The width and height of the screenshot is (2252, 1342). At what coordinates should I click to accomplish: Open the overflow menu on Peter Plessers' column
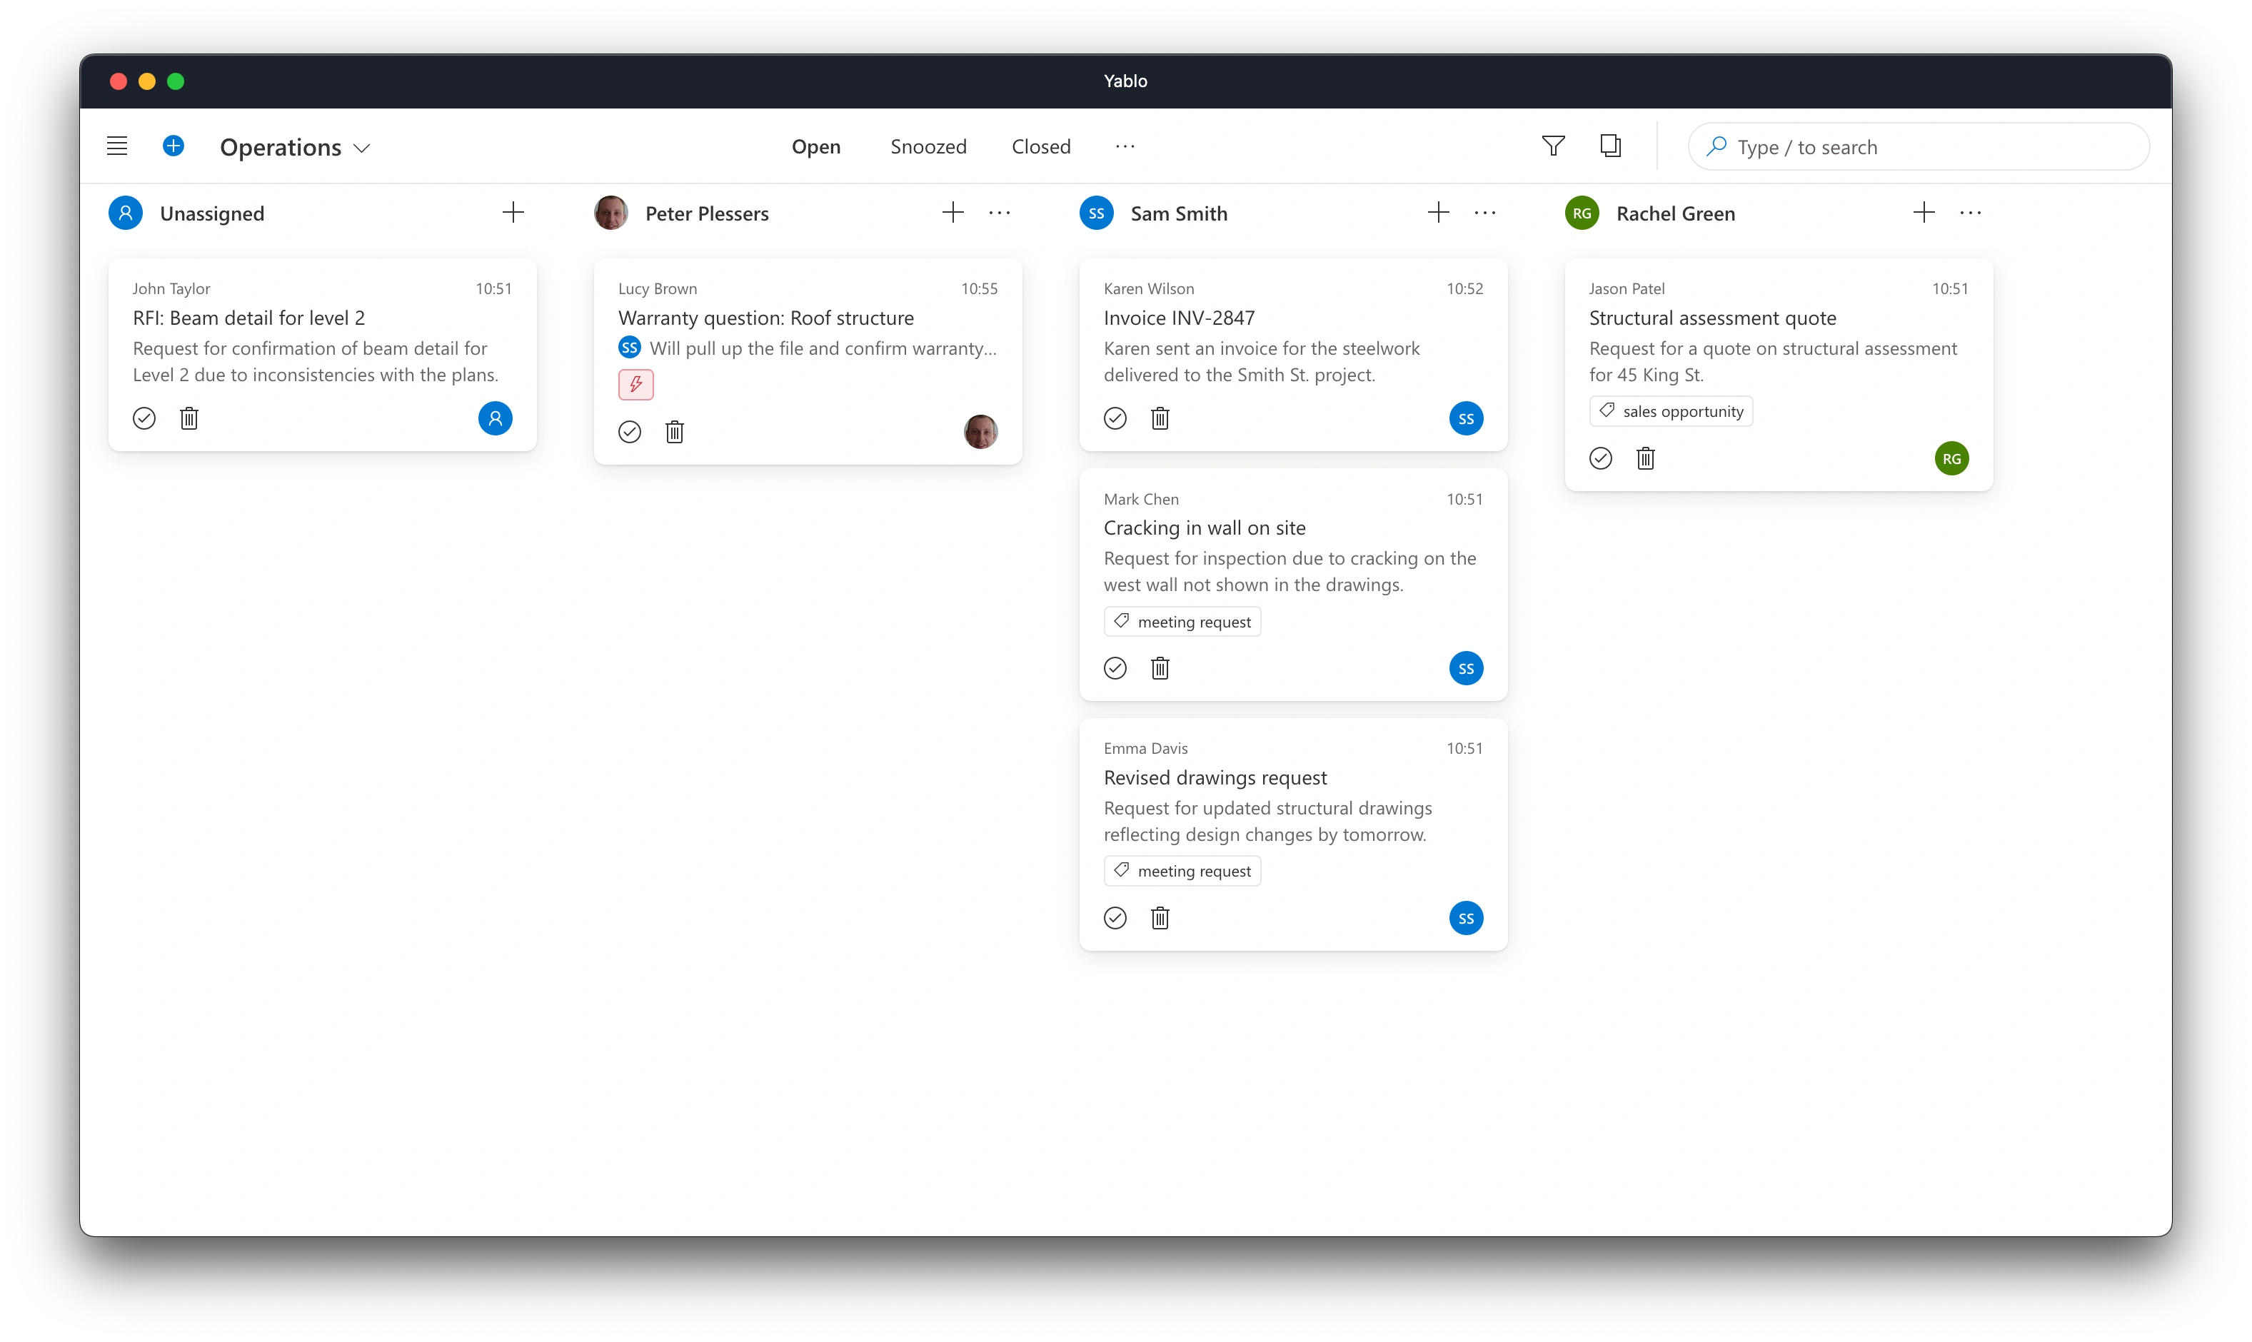click(1000, 213)
